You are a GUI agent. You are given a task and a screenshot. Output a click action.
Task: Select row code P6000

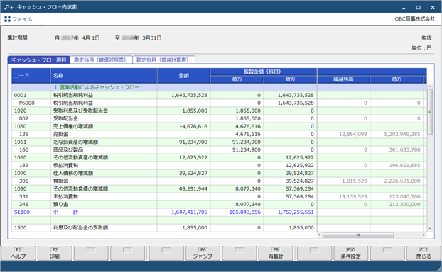tap(26, 103)
